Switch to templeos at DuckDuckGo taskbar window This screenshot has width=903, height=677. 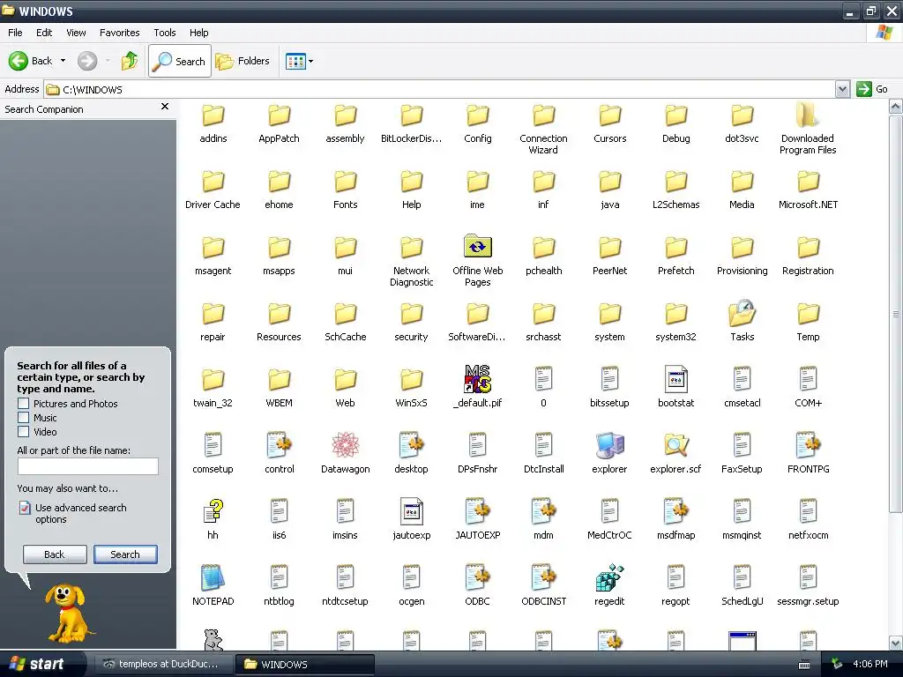161,664
